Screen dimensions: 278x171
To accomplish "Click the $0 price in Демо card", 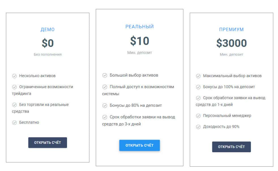I will (48, 43).
